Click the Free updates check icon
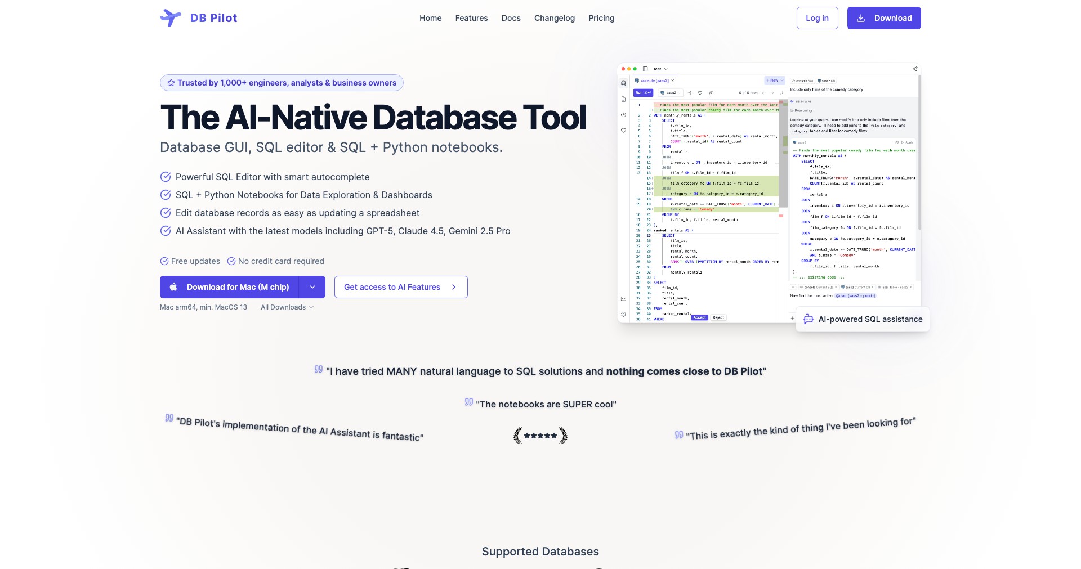The height and width of the screenshot is (569, 1081). pos(164,261)
